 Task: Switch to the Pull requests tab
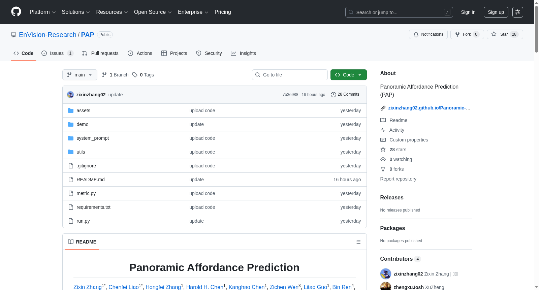pyautogui.click(x=100, y=53)
